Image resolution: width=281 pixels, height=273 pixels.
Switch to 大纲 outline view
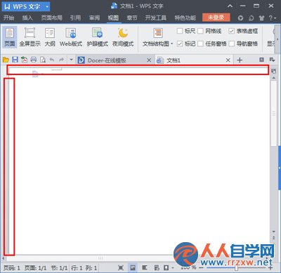[x=50, y=37]
